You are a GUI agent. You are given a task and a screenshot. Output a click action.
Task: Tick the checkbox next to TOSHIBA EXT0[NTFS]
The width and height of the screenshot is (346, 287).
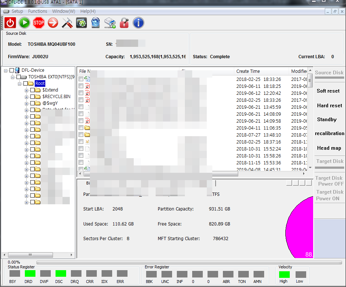19,77
